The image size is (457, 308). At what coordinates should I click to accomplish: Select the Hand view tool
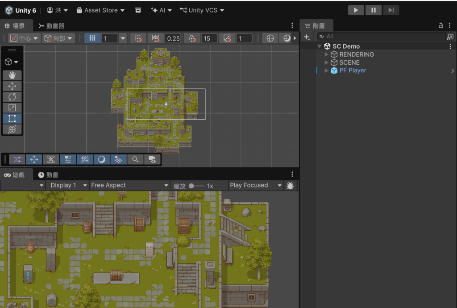[12, 75]
